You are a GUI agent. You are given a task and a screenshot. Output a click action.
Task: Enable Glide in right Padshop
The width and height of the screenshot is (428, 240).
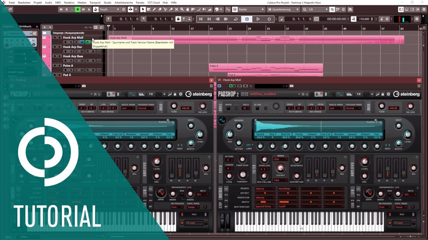(x=257, y=108)
